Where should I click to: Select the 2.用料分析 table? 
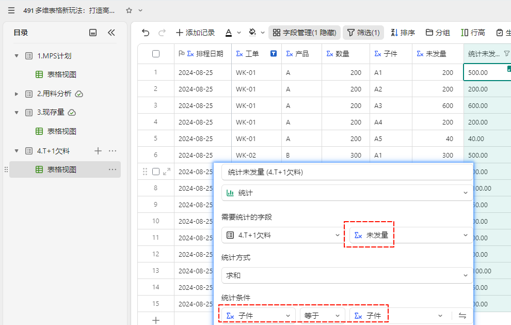pos(54,94)
